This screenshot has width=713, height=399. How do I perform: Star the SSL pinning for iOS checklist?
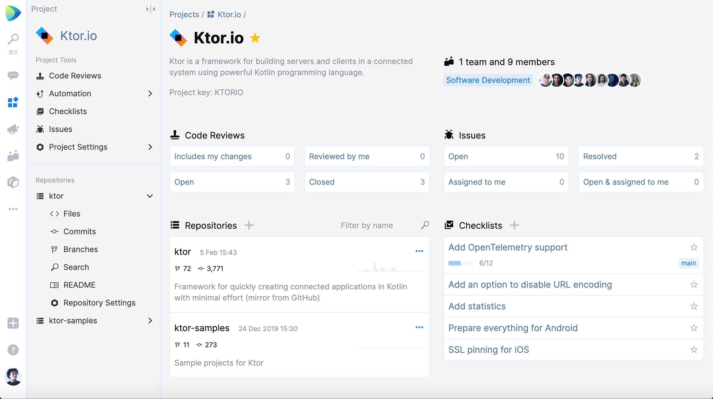[x=694, y=349]
